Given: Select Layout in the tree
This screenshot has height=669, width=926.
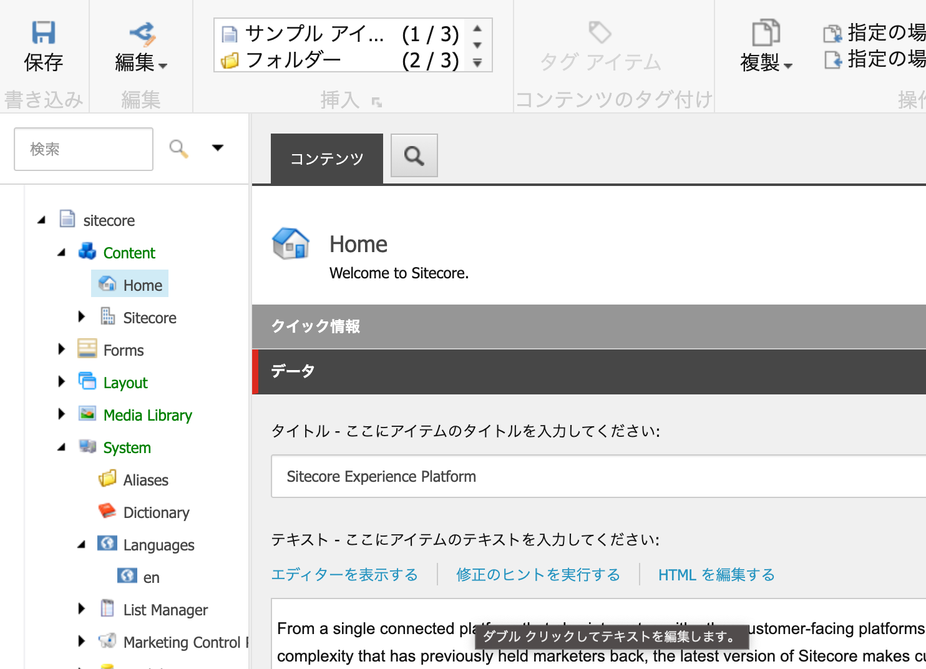Looking at the screenshot, I should point(125,383).
